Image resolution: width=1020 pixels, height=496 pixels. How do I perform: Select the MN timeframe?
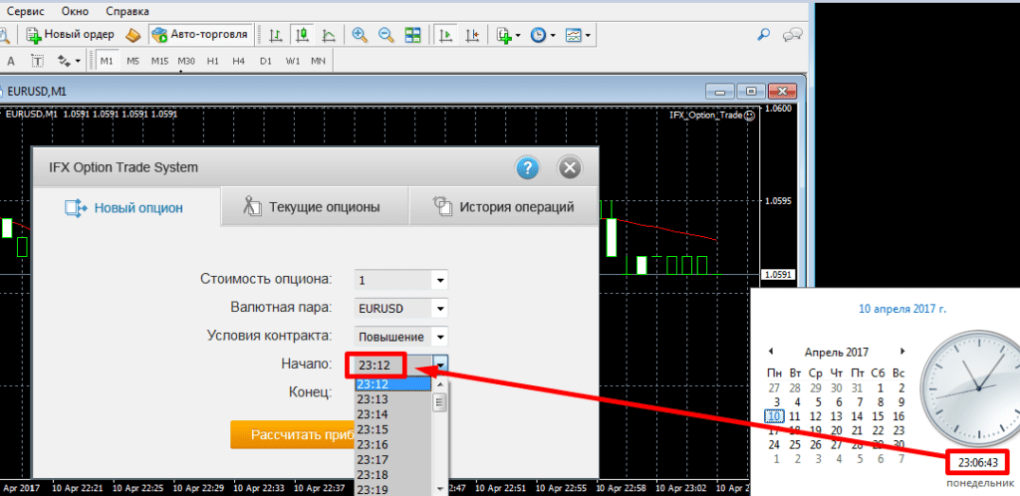(x=318, y=61)
